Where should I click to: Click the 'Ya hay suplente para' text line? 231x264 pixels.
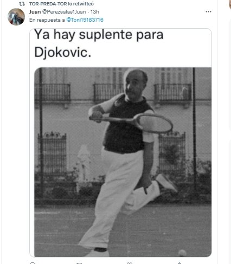[99, 35]
